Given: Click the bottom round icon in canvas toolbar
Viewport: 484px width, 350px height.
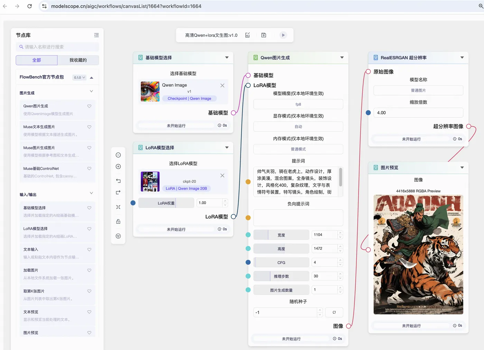Looking at the screenshot, I should 118,236.
